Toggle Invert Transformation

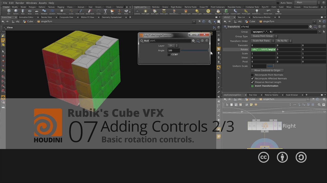[x=253, y=86]
